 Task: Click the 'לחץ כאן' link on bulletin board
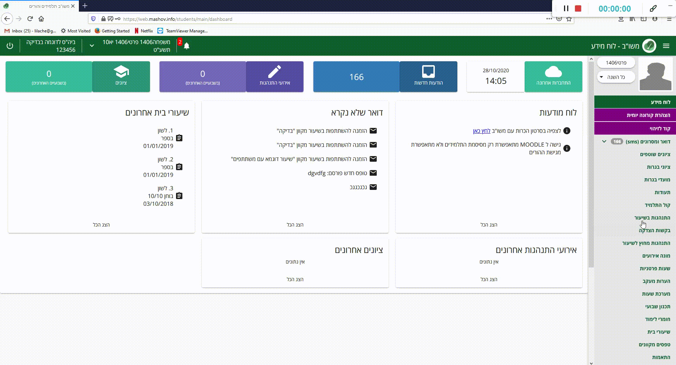pos(481,131)
